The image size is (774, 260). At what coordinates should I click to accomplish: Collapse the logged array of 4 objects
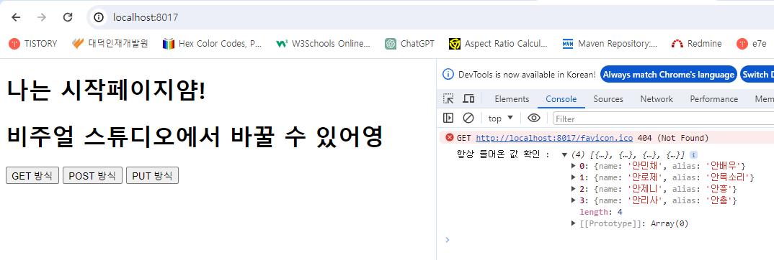(x=565, y=155)
